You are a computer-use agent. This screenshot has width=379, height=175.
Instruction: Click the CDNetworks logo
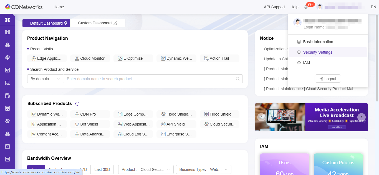(x=24, y=7)
